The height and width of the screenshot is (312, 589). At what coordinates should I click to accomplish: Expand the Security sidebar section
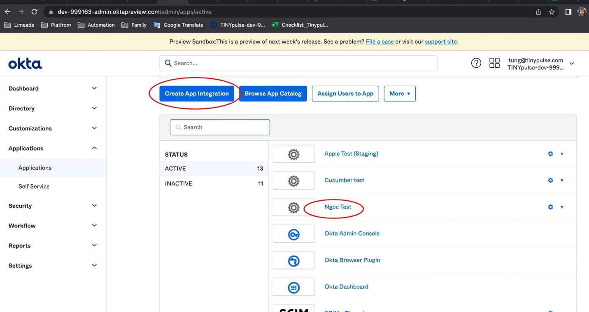pyautogui.click(x=94, y=206)
